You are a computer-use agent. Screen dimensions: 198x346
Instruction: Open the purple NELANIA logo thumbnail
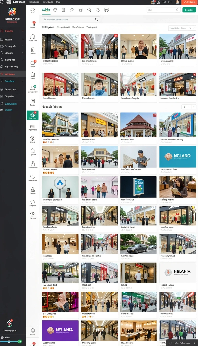pos(60,331)
